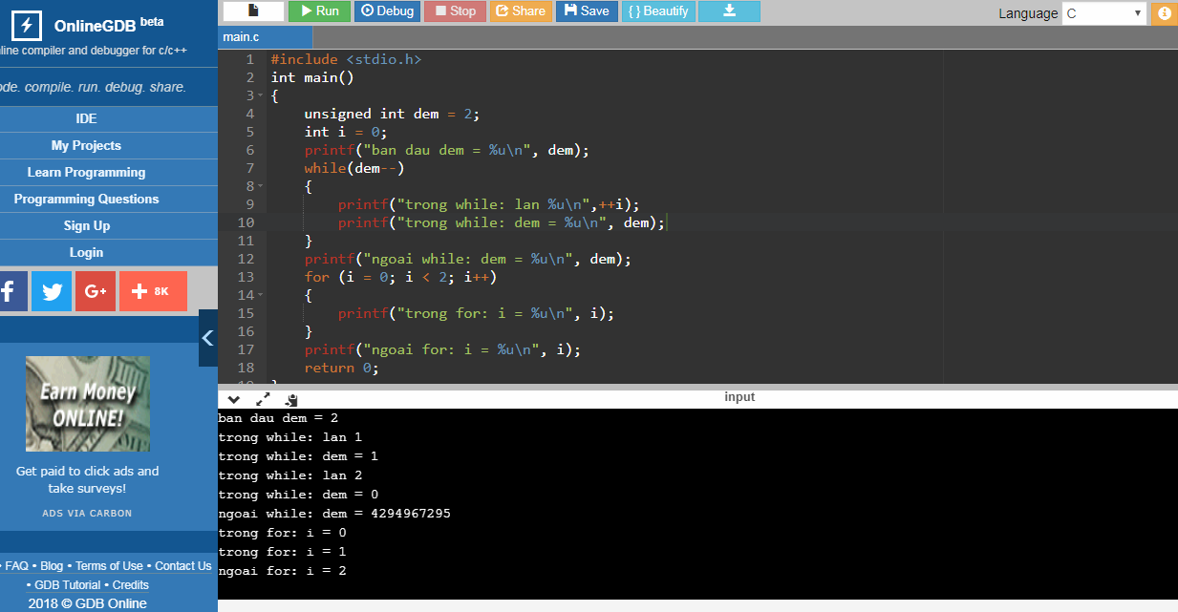
Task: Minimize the console with chevron down
Action: pos(233,399)
